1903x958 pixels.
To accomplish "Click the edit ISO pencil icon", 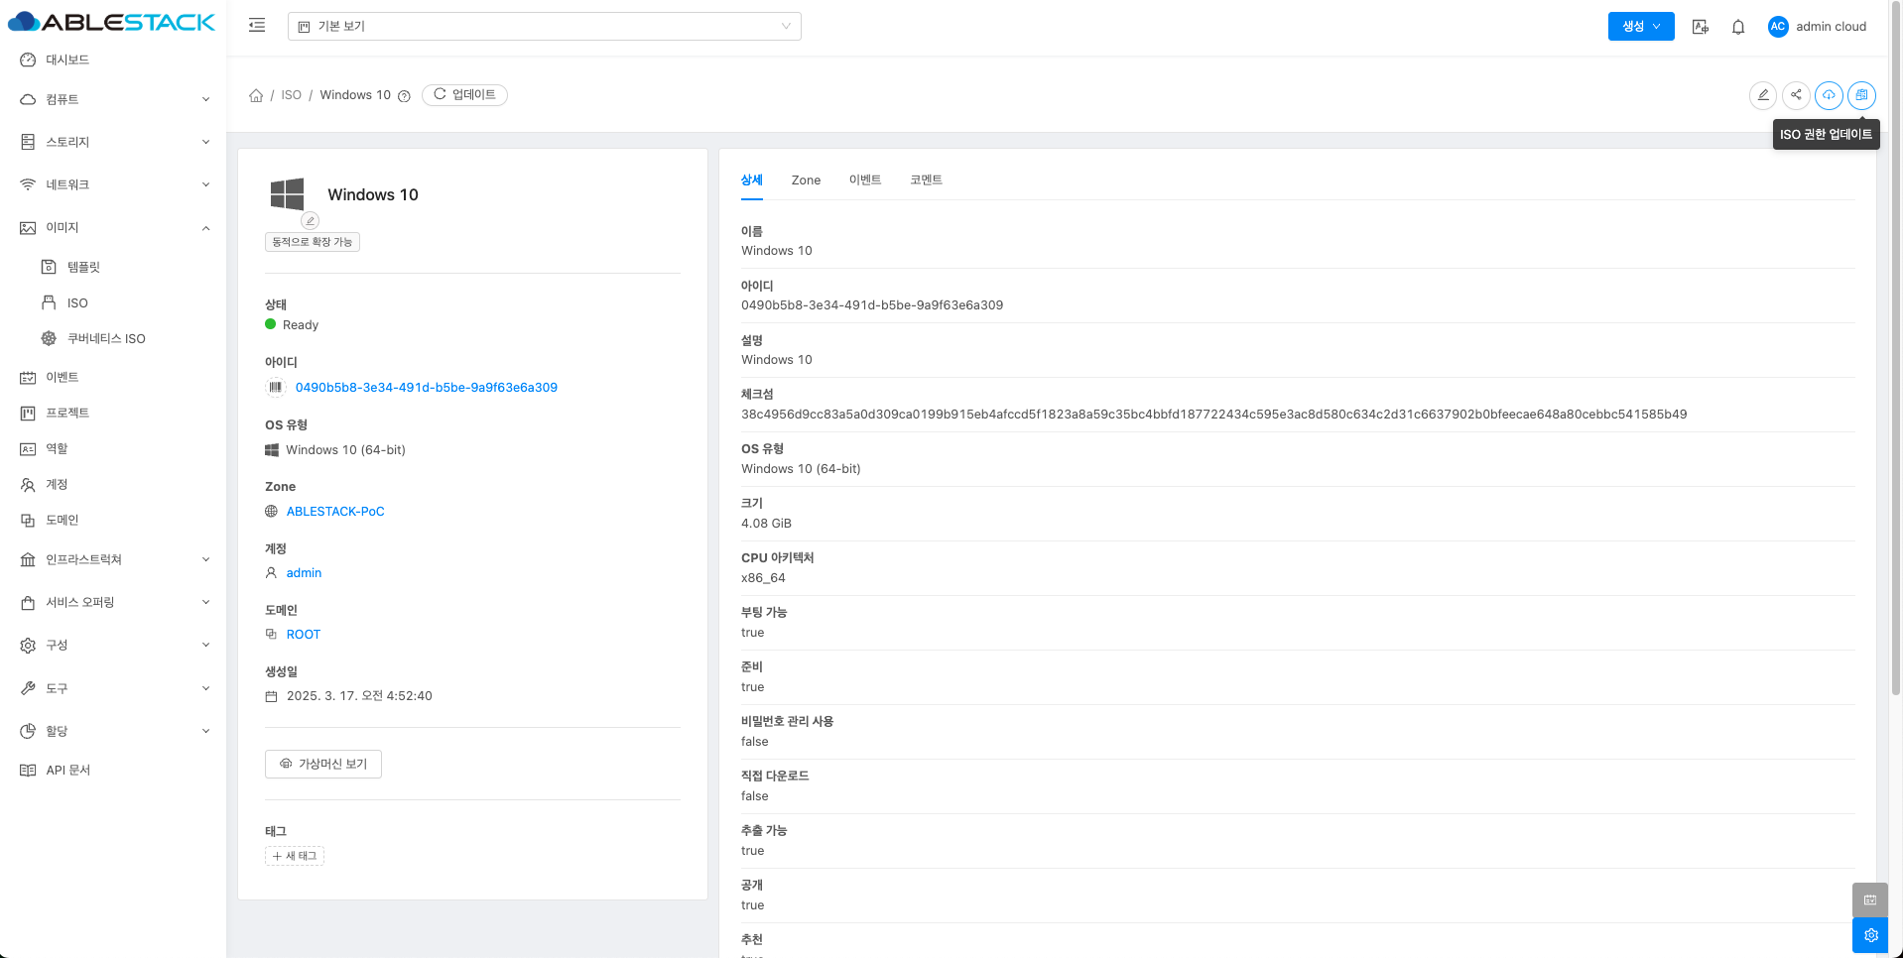I will tap(1762, 95).
